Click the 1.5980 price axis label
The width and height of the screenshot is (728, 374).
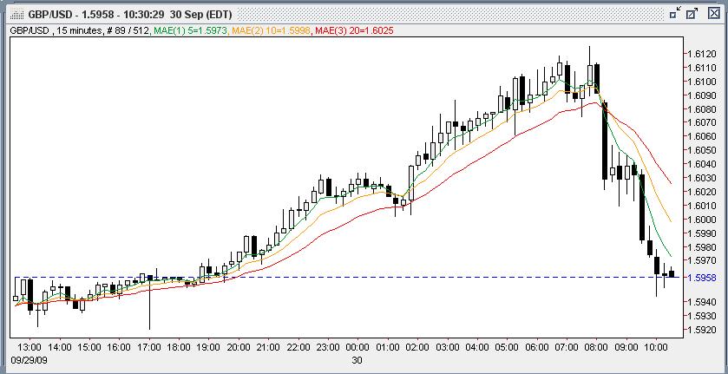(703, 246)
